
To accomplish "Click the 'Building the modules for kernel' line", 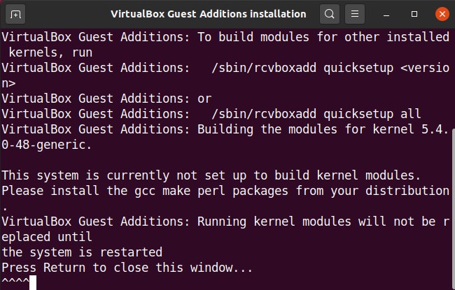I will tap(323, 129).
